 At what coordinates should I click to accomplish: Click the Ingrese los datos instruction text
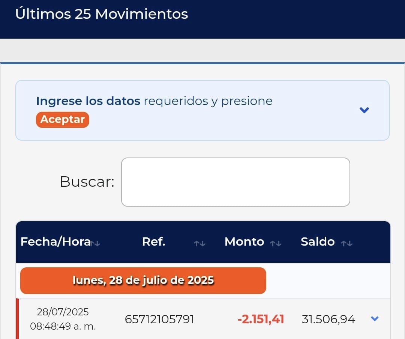coord(154,101)
